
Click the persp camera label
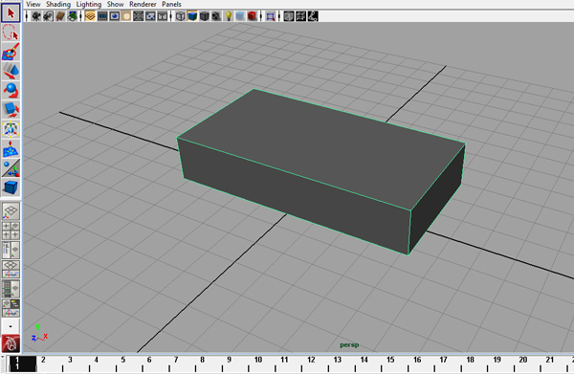pyautogui.click(x=349, y=344)
